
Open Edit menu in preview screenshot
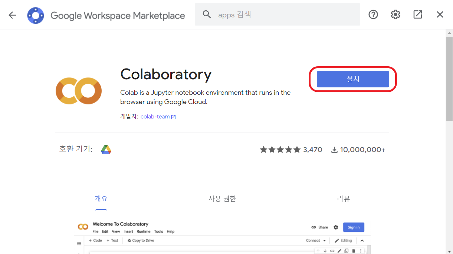pos(105,231)
